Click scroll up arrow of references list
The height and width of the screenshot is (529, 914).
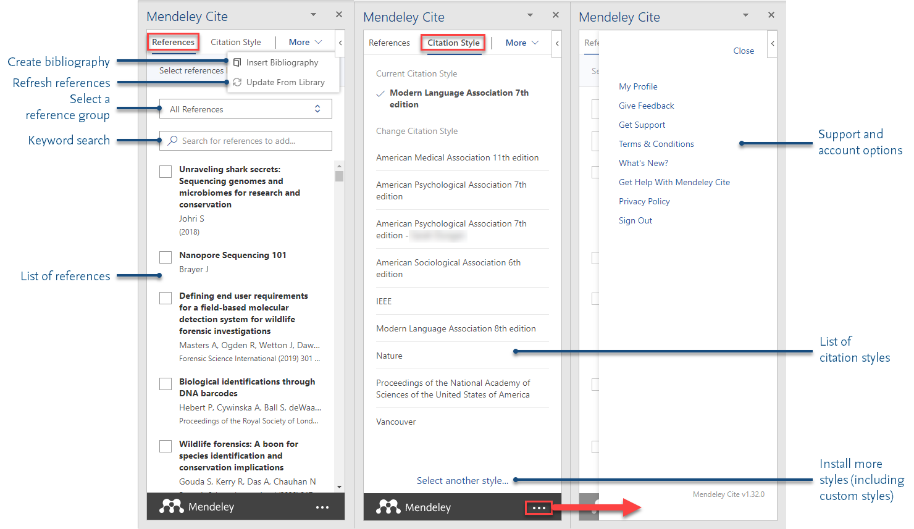click(x=339, y=166)
